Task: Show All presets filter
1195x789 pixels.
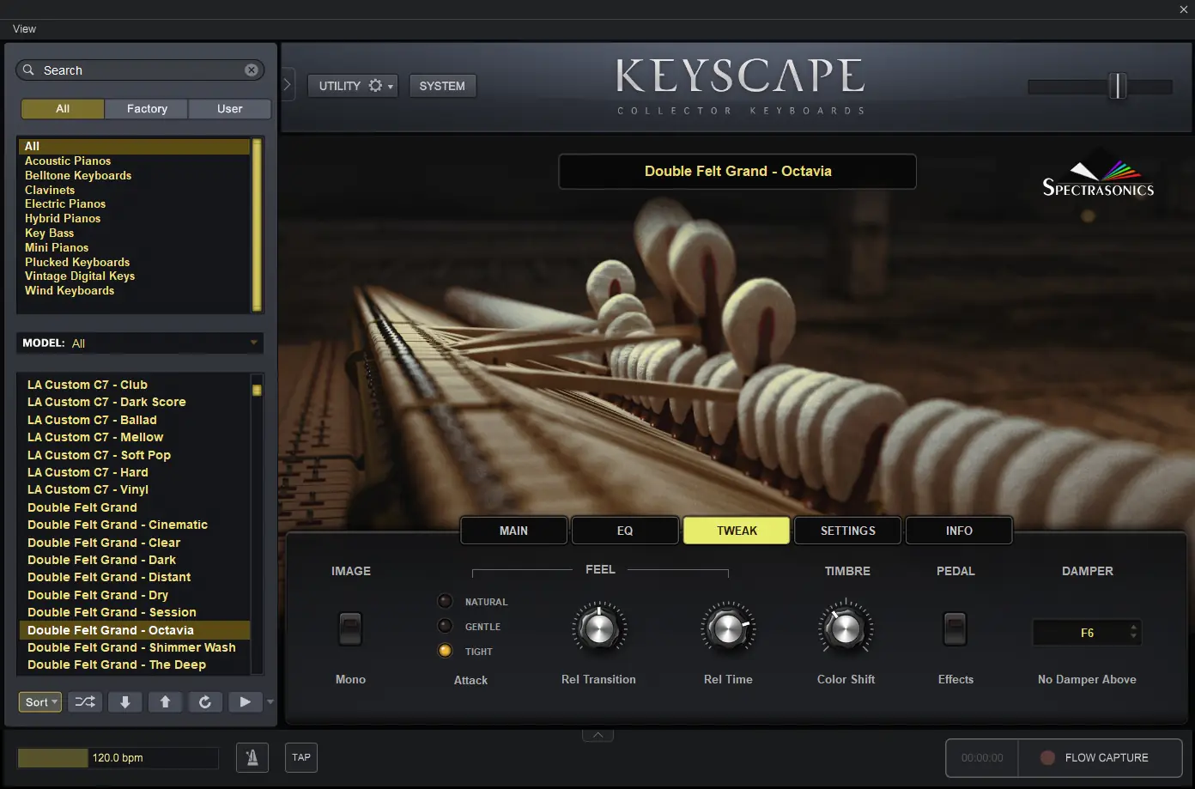Action: point(63,109)
